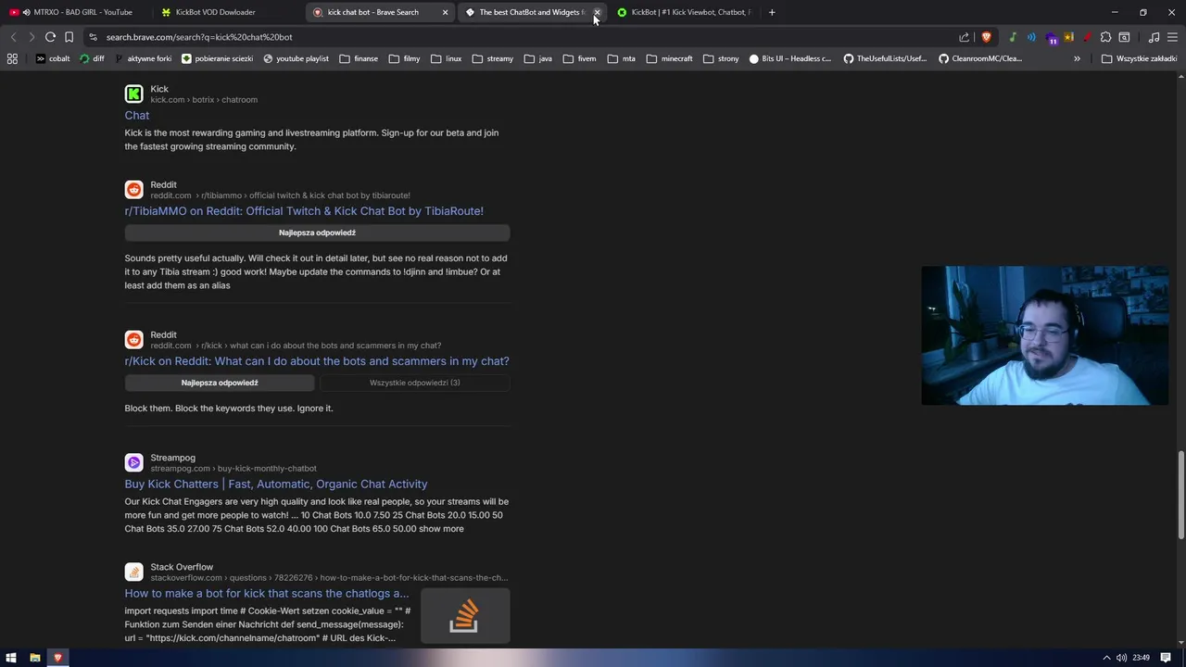Open streamy bookmark folder
This screenshot has height=667, width=1186.
[493, 58]
